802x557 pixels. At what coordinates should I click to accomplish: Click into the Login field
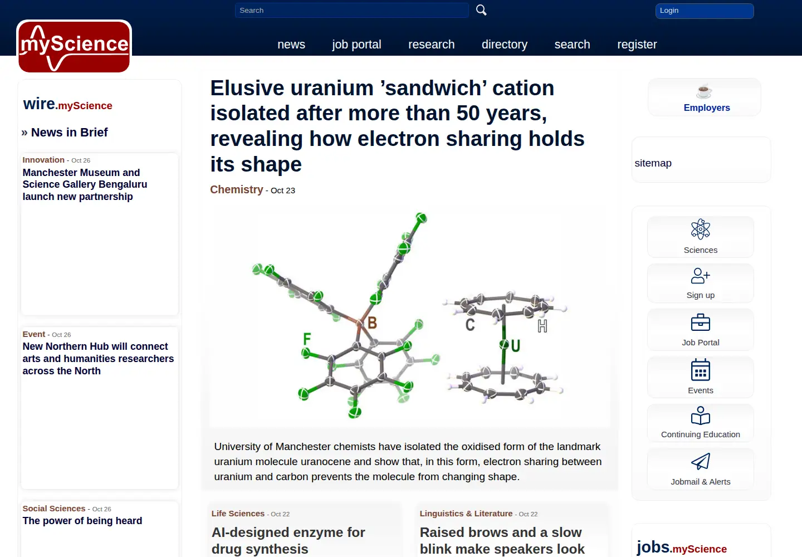click(705, 11)
